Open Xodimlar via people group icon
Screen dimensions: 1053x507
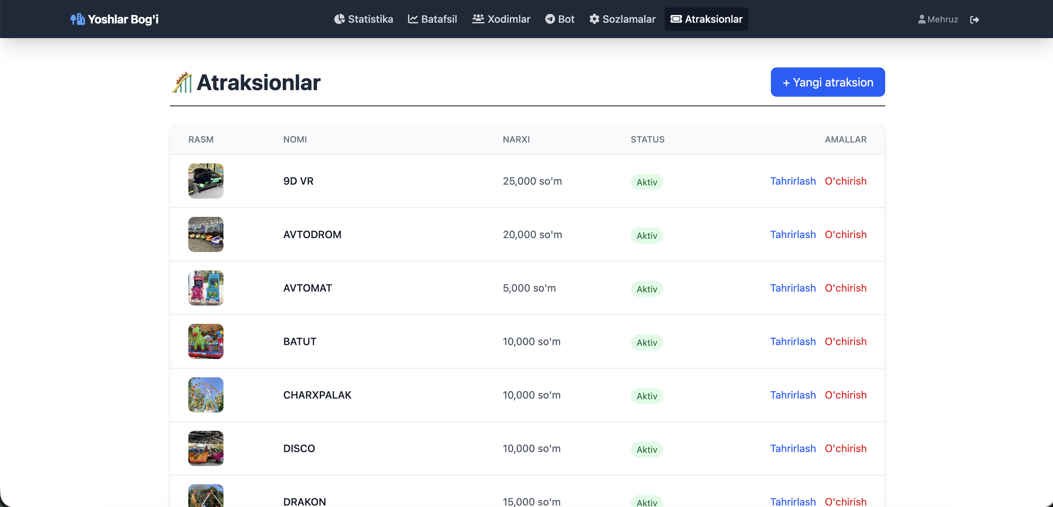(x=478, y=19)
